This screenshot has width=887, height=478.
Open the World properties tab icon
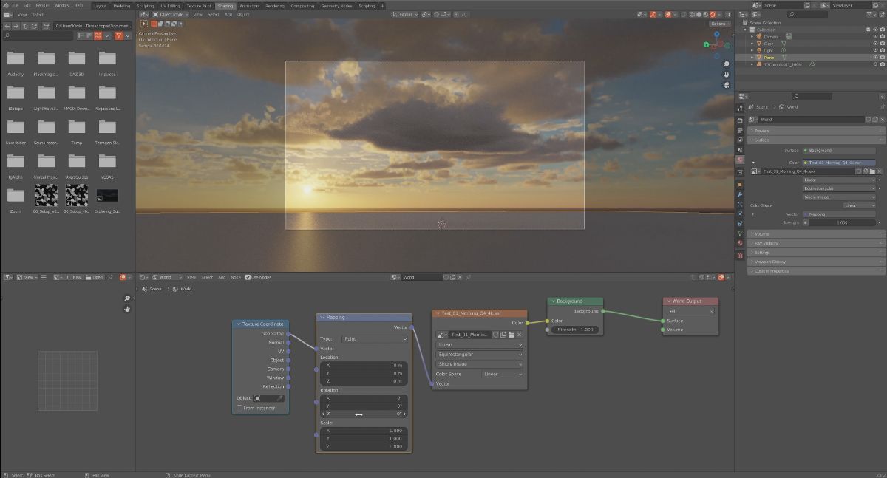point(740,160)
